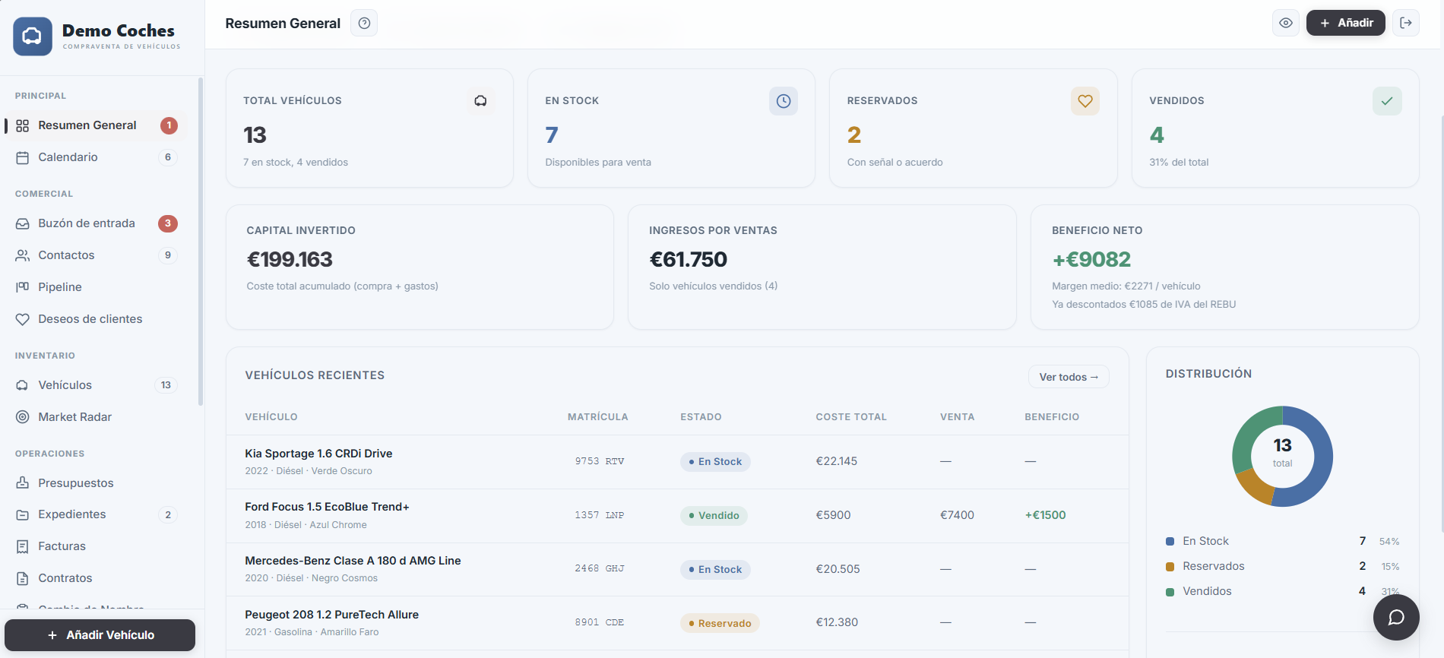Click the Vehículos car icon in sidebar
1444x658 pixels.
23,385
